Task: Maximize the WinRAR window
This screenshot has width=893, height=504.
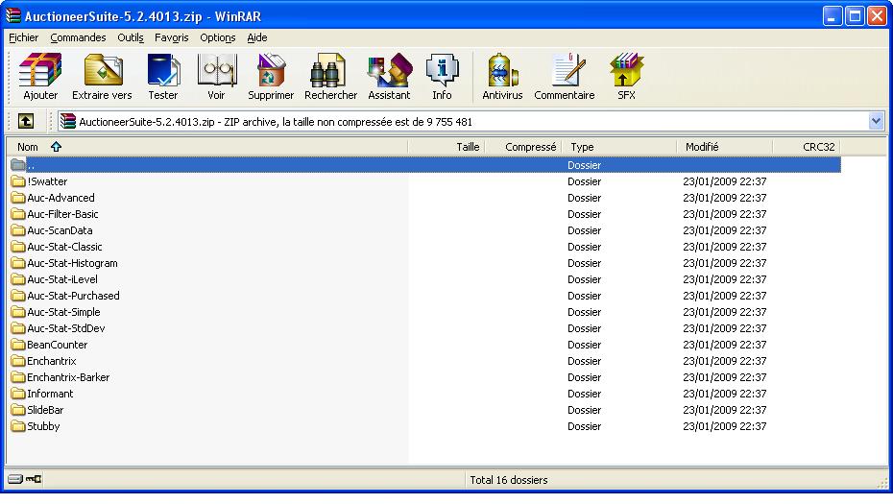Action: pyautogui.click(x=855, y=16)
